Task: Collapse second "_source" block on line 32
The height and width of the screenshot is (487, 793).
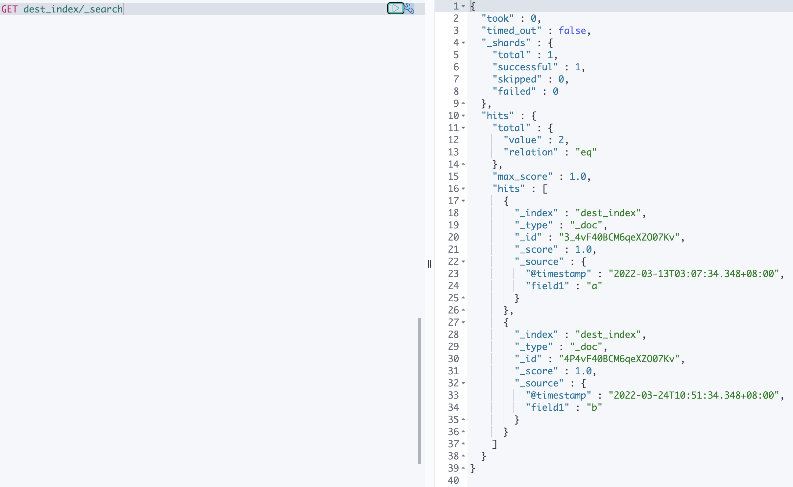Action: (x=463, y=383)
